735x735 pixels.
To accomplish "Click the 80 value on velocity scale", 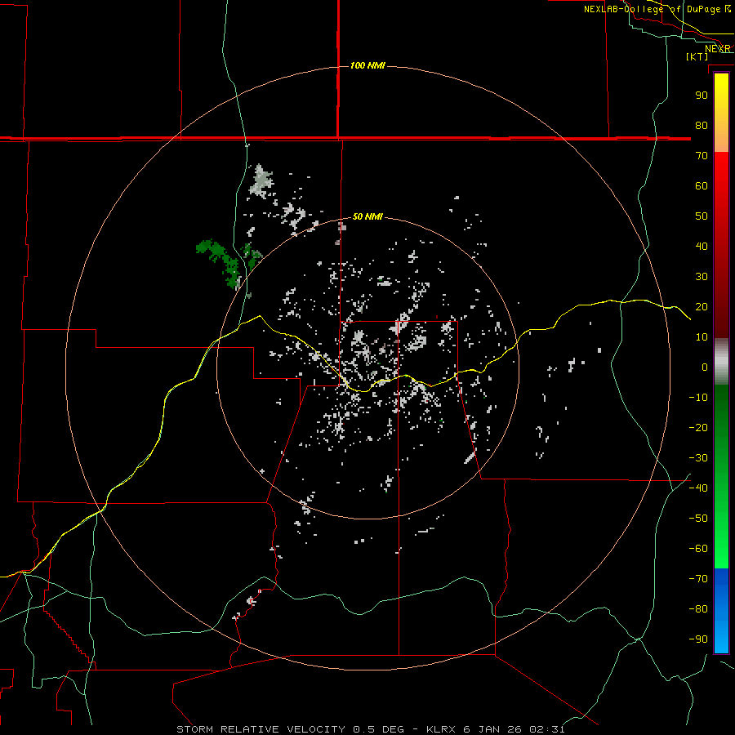I will [702, 125].
